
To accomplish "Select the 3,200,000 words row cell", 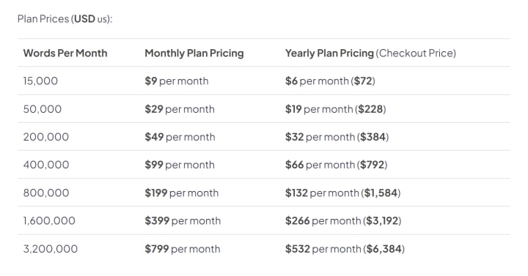I will pos(51,249).
